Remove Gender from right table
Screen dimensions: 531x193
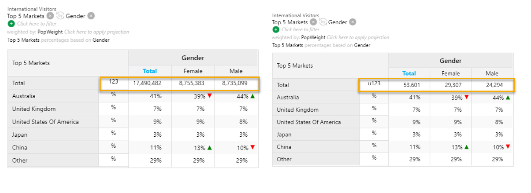pyautogui.click(x=353, y=22)
